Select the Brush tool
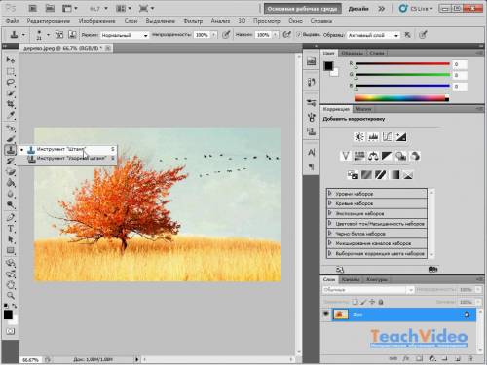Image resolution: width=487 pixels, height=365 pixels. click(11, 139)
